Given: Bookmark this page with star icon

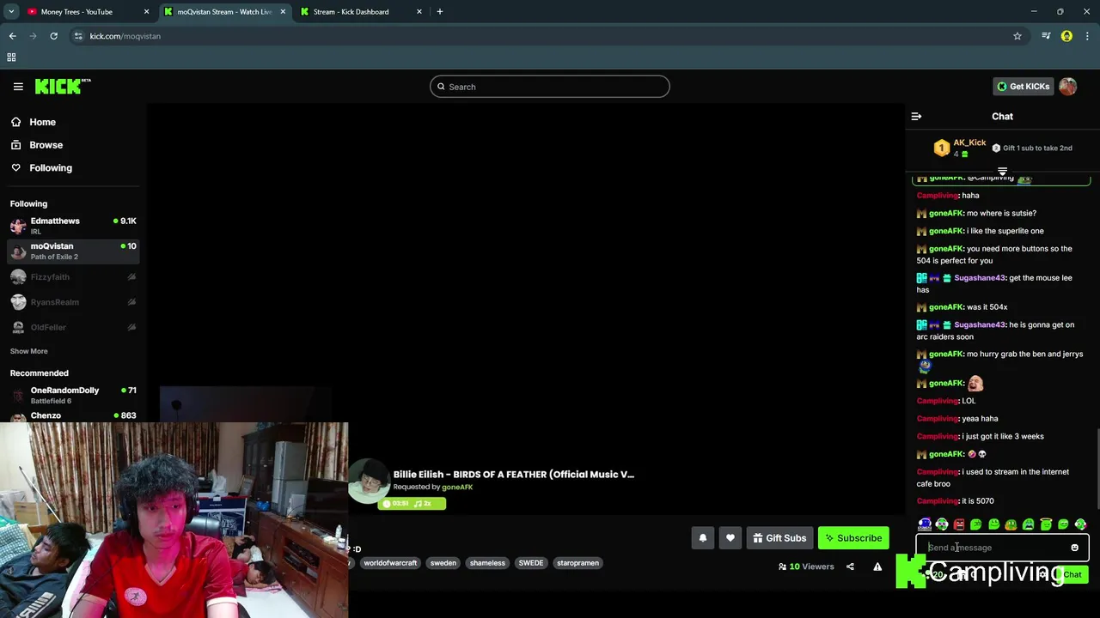Looking at the screenshot, I should tap(1017, 36).
